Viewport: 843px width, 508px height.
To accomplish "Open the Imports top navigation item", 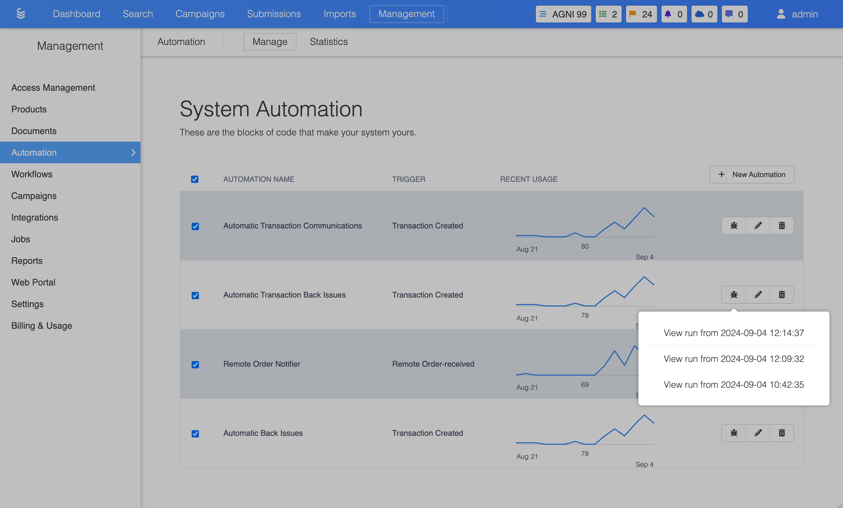I will pos(340,14).
